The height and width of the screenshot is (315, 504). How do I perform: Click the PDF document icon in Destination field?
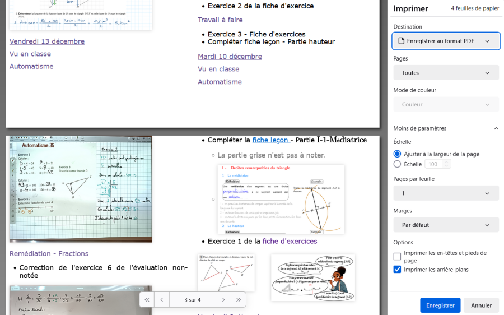(x=401, y=41)
